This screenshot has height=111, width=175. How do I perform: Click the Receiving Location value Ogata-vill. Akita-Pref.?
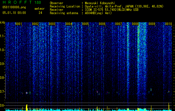103,6
